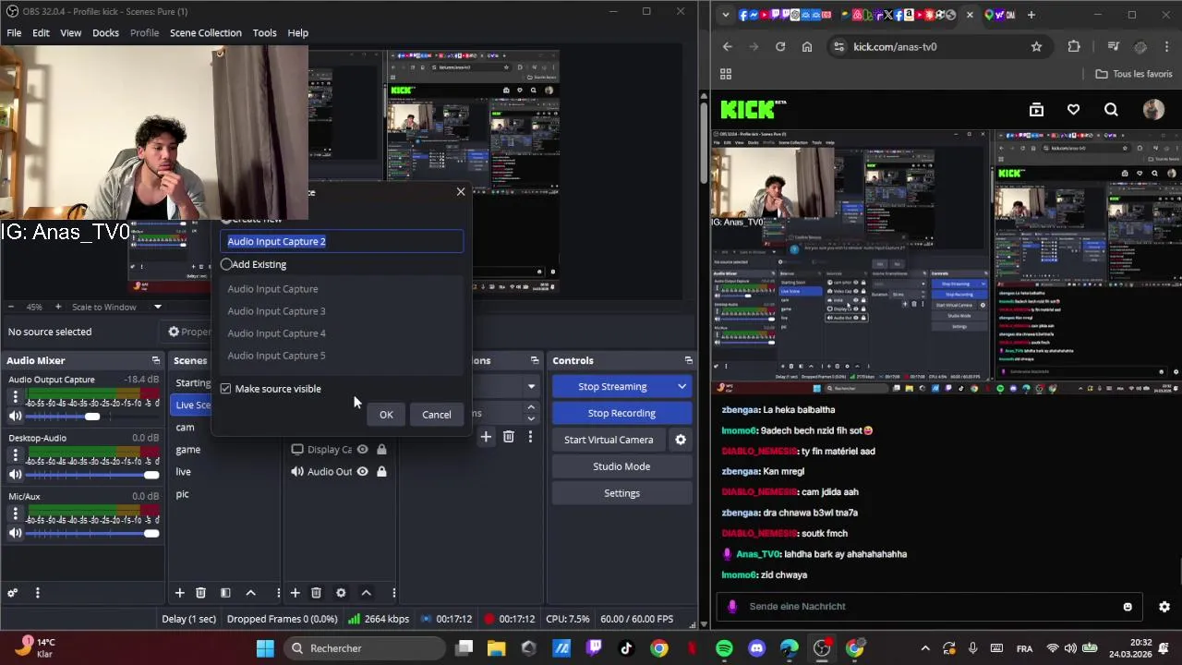Adjust Audio Output Capture volume slider
Viewport: 1182px width, 665px height.
point(92,417)
